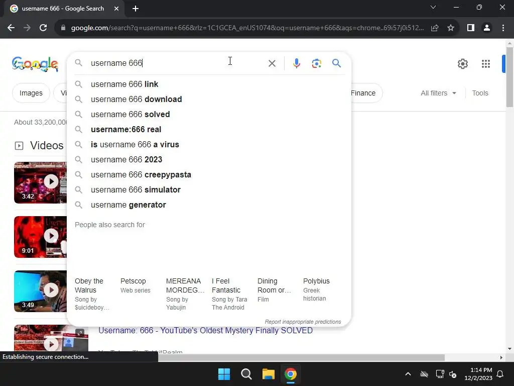Select suggestion 'username 666 link'

[x=209, y=84]
